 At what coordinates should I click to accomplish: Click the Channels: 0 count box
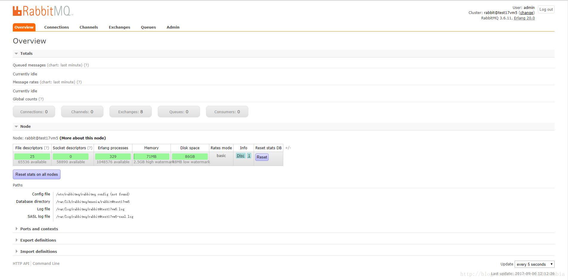(x=82, y=112)
